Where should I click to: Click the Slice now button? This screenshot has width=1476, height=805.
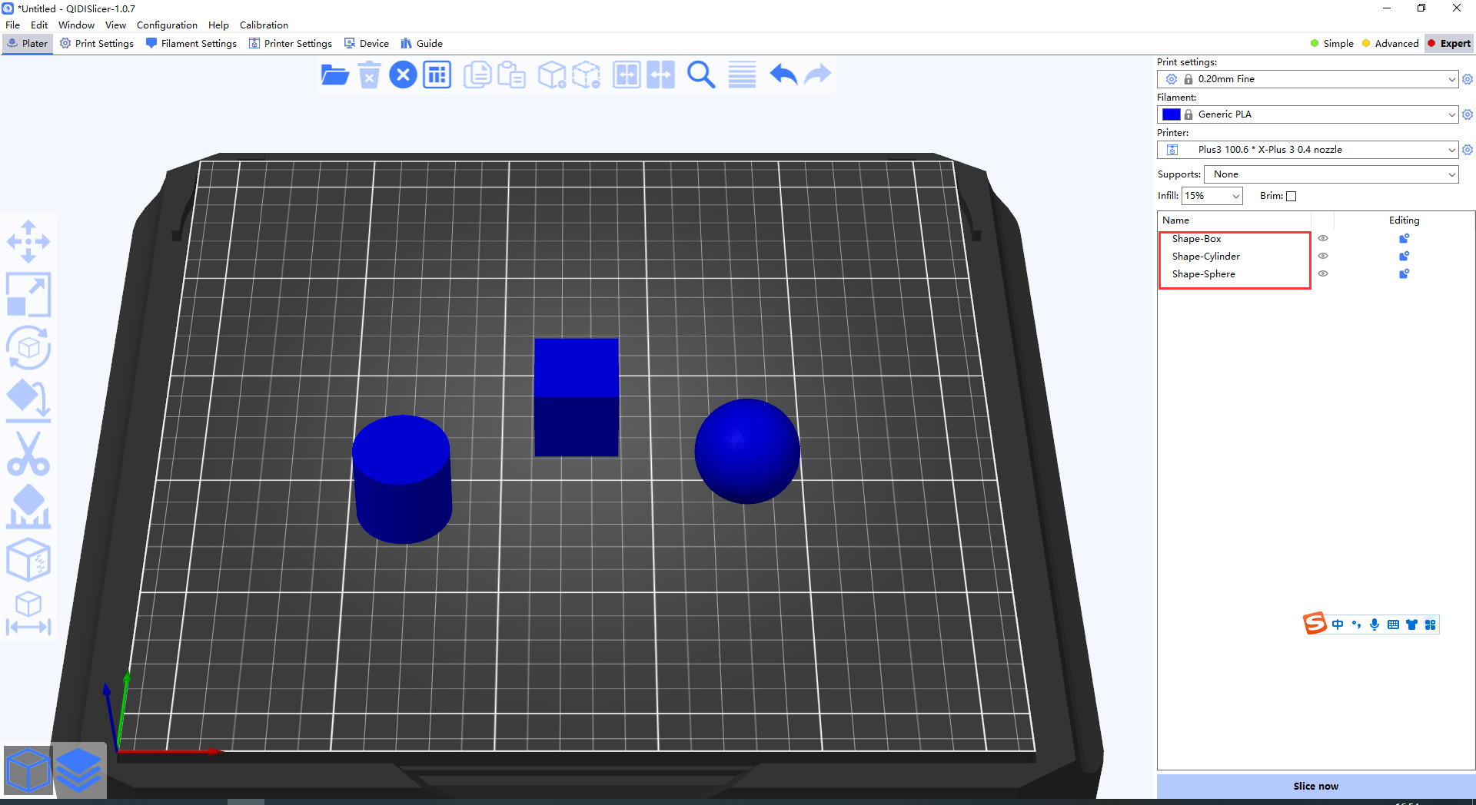[x=1315, y=786]
